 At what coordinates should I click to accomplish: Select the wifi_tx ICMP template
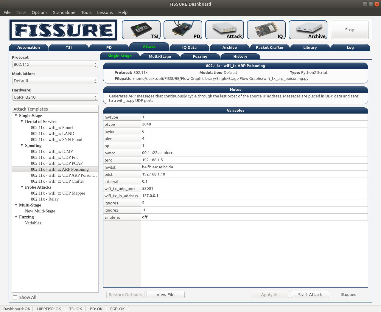coord(52,151)
